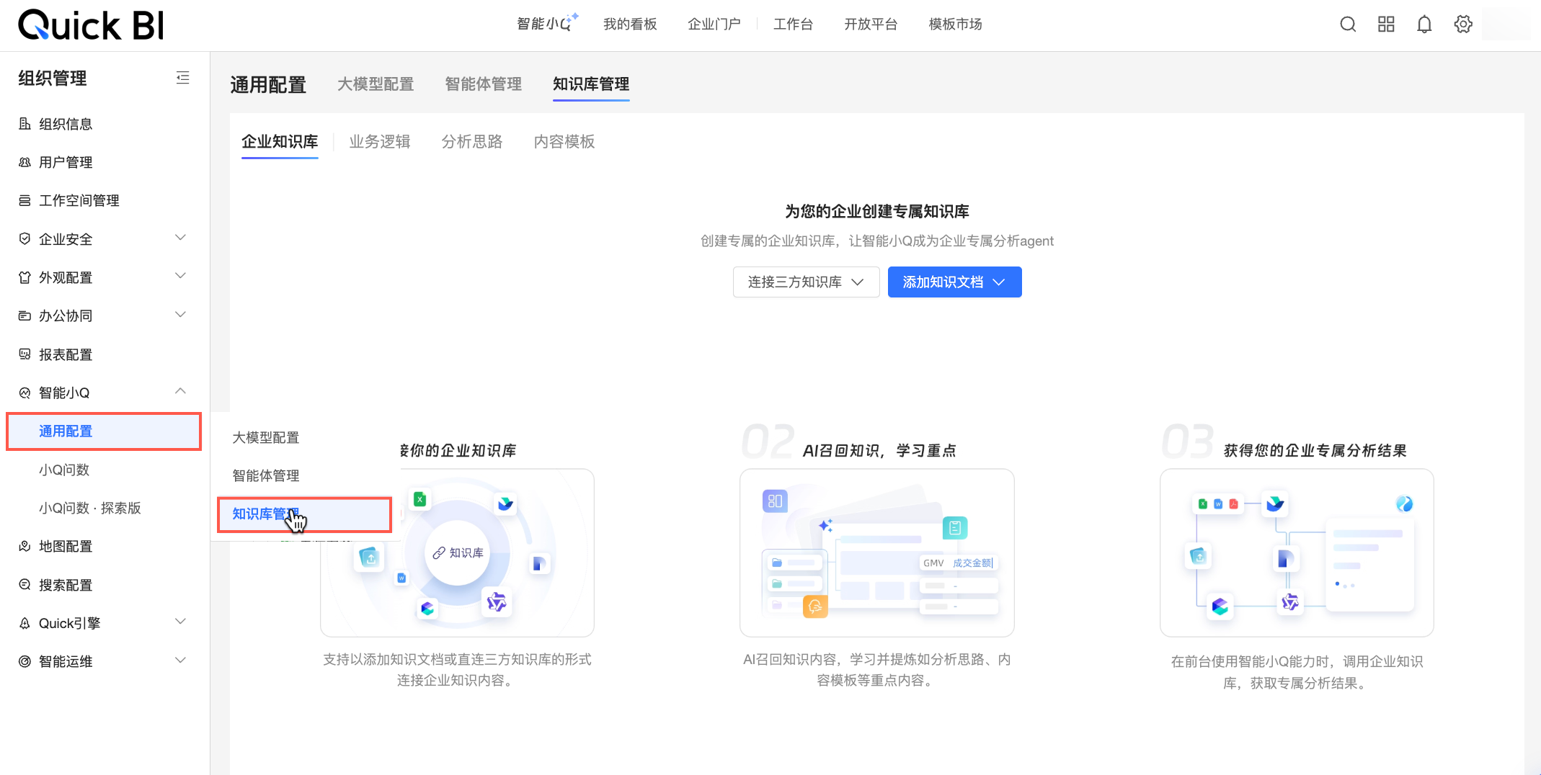Click the Quick BI logo
Screen dimensions: 1541x775
91,24
